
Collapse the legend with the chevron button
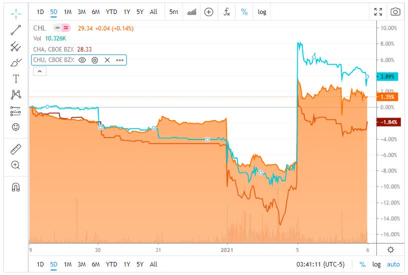39,71
